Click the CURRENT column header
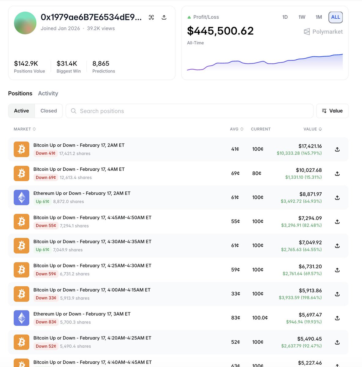The image size is (362, 367). (261, 129)
